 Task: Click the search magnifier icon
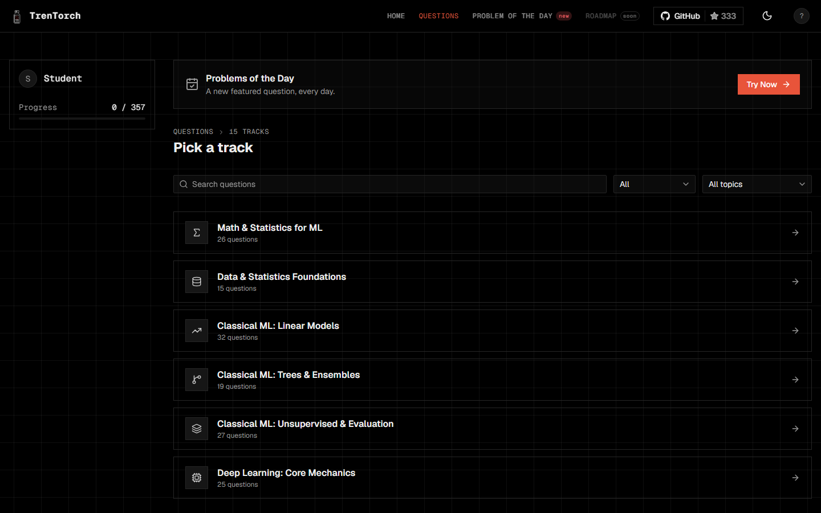184,184
